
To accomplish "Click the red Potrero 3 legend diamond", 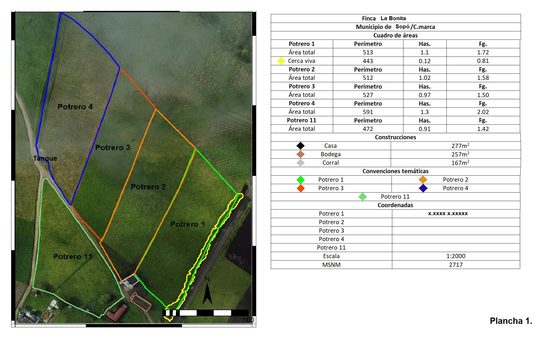I will point(301,188).
